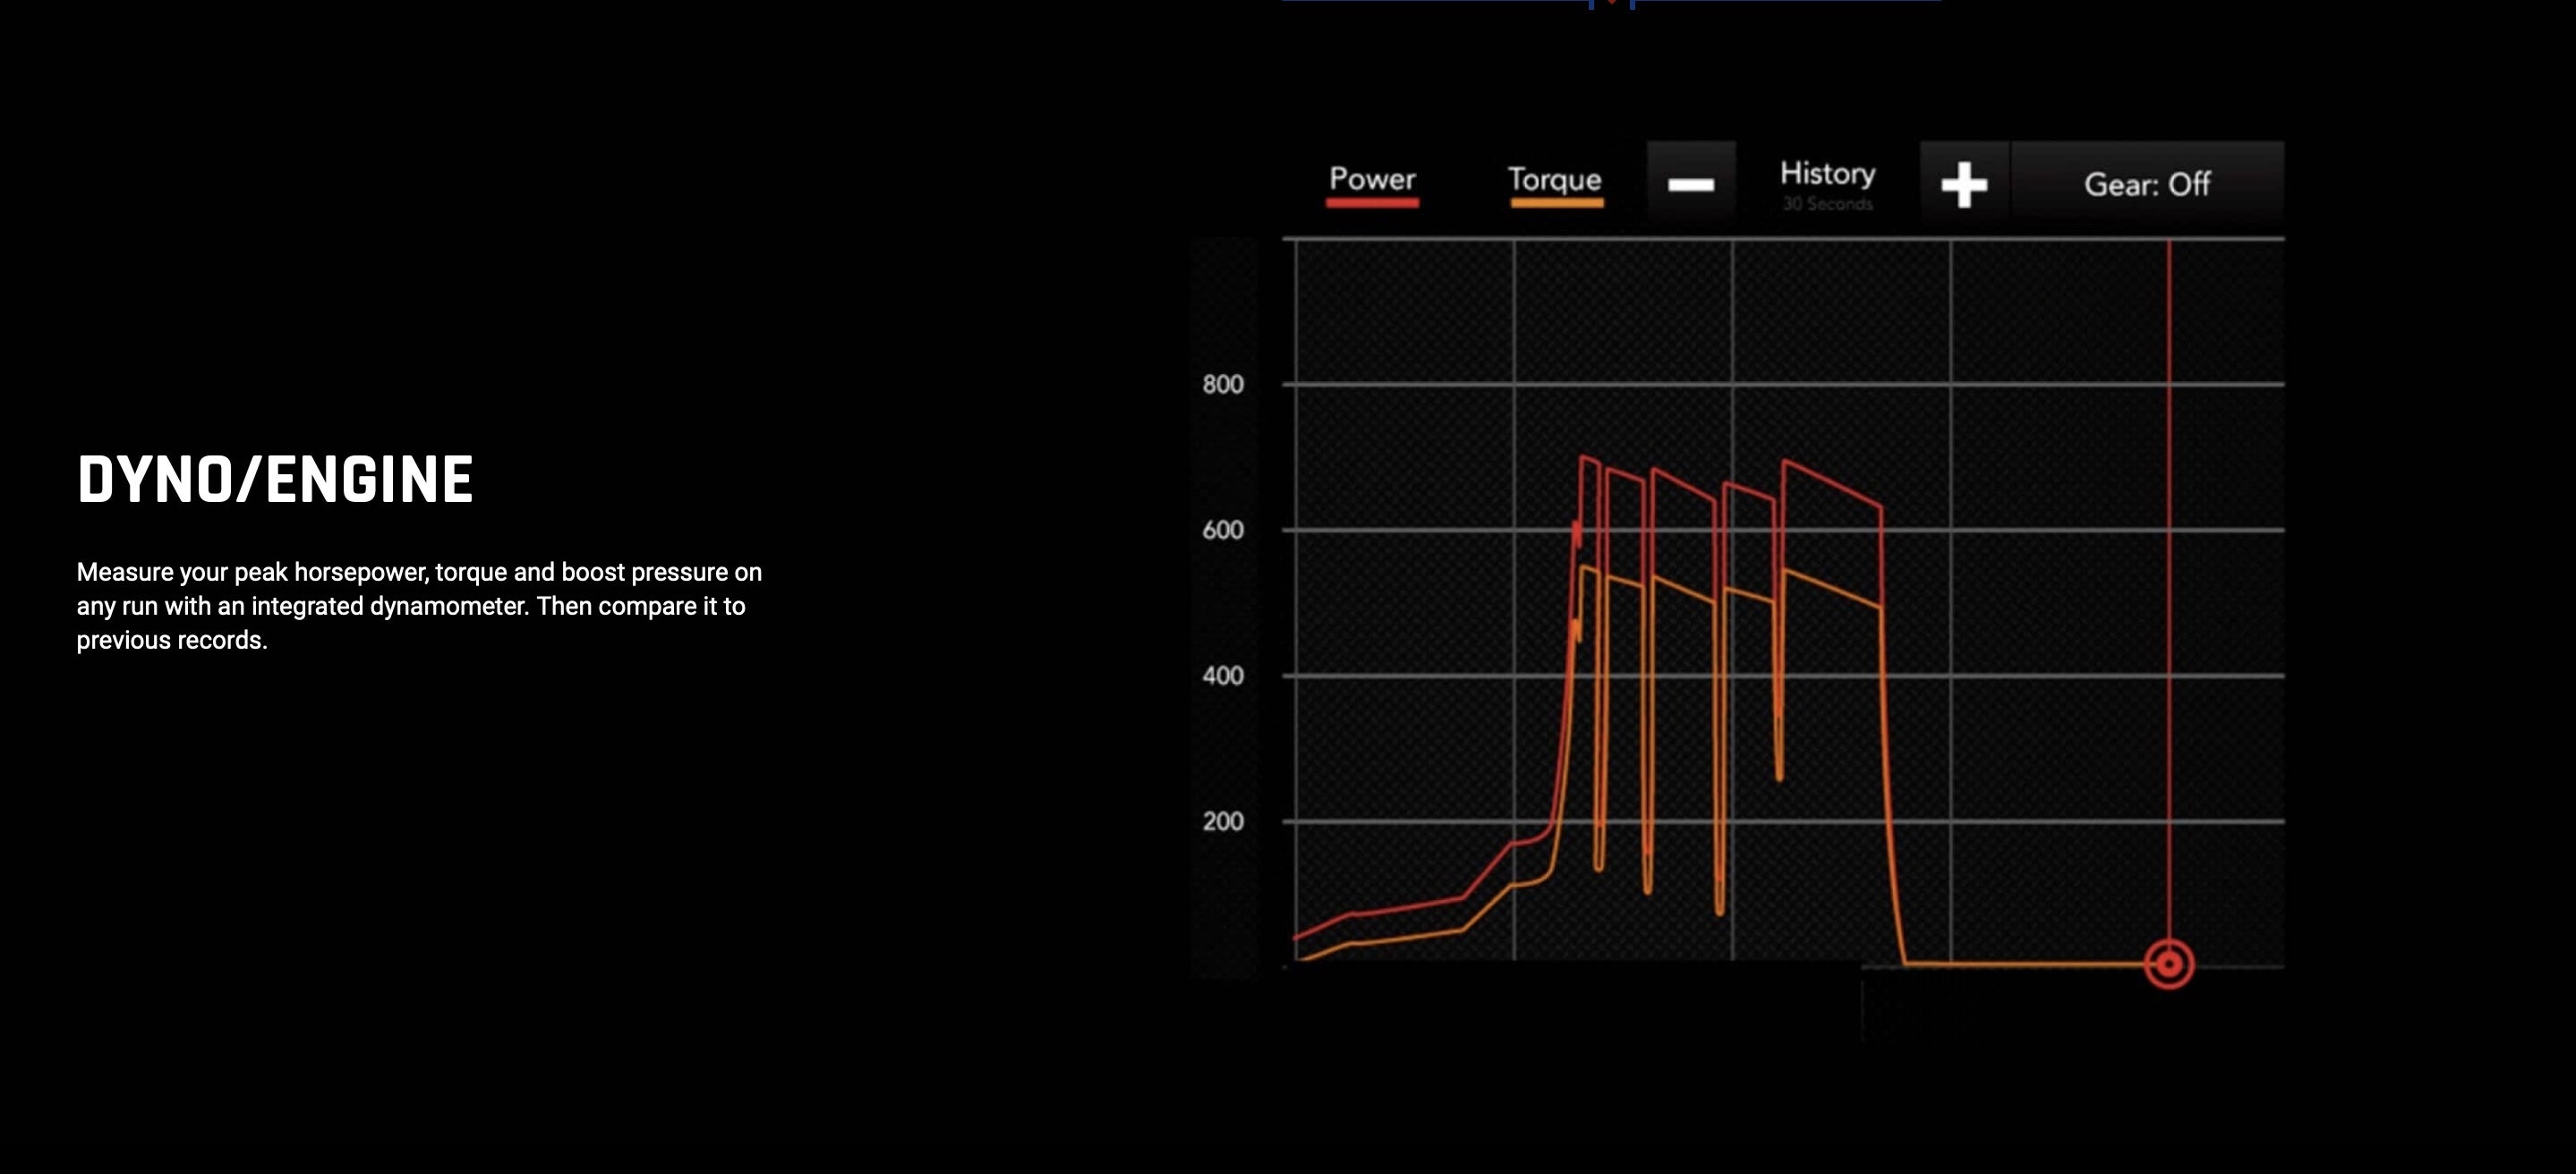2576x1174 pixels.
Task: Click the flat orange line near the graph baseline
Action: (x=2030, y=964)
